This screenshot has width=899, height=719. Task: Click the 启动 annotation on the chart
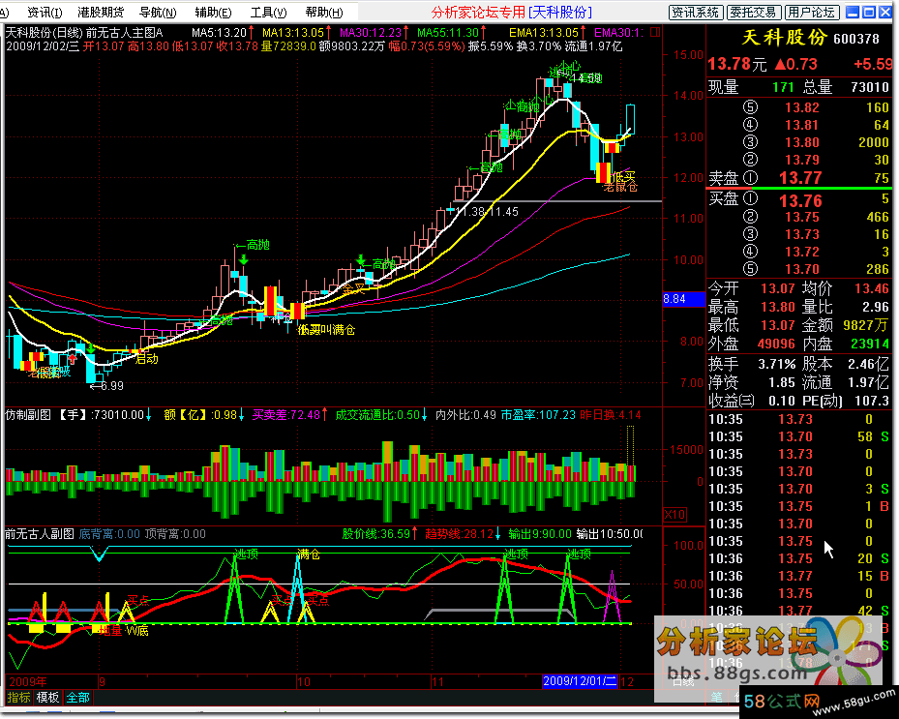(146, 359)
